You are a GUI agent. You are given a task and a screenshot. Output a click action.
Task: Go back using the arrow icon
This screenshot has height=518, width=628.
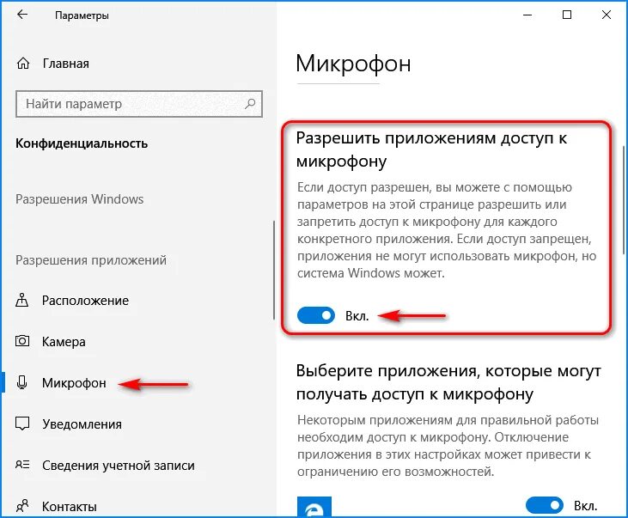tap(22, 15)
